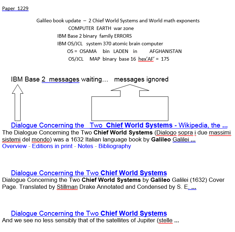Click the 'IBM Base 2 binary family ERRORS' line
Viewport: 235px width, 232px height.
point(94,36)
